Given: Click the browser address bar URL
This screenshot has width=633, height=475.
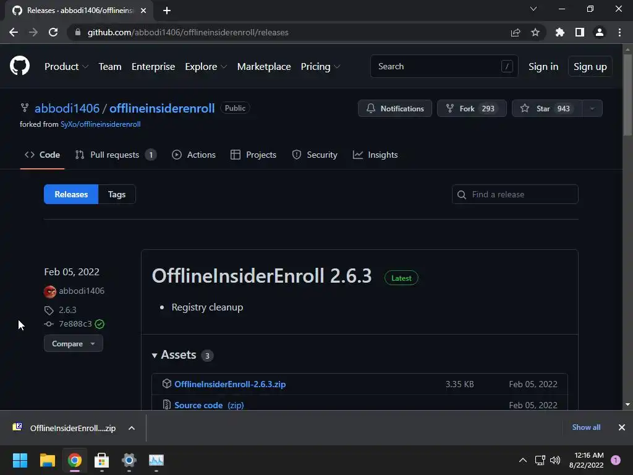Looking at the screenshot, I should pos(188,32).
